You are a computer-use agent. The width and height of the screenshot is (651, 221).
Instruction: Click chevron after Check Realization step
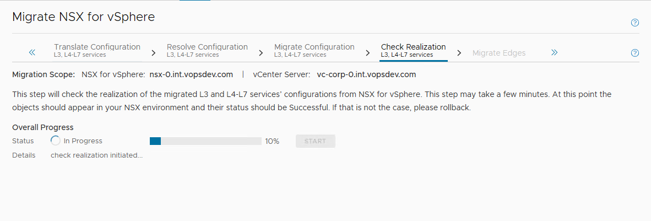click(459, 53)
